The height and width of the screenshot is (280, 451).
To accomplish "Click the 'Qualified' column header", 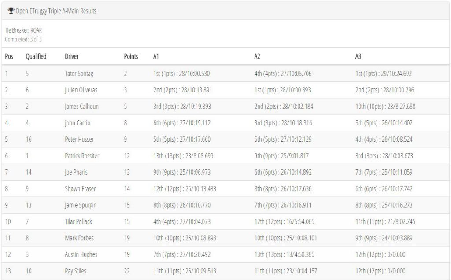I will 36,56.
